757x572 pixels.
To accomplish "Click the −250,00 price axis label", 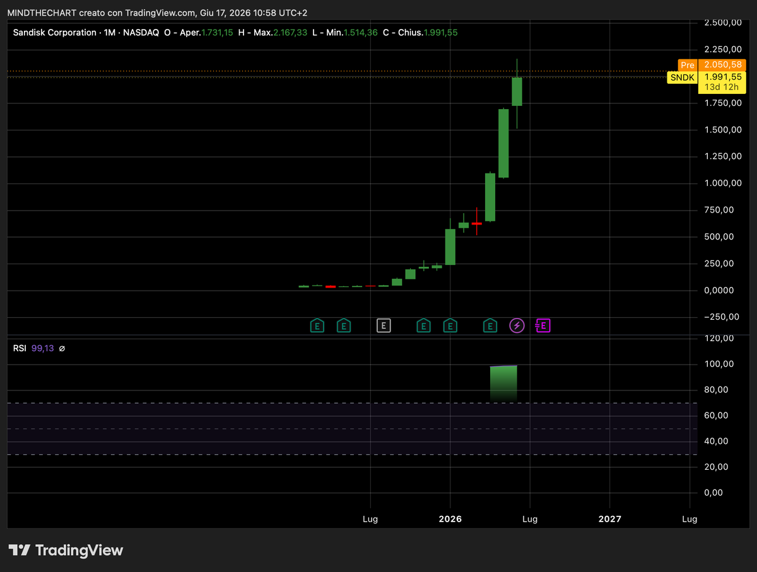I will 721,317.
